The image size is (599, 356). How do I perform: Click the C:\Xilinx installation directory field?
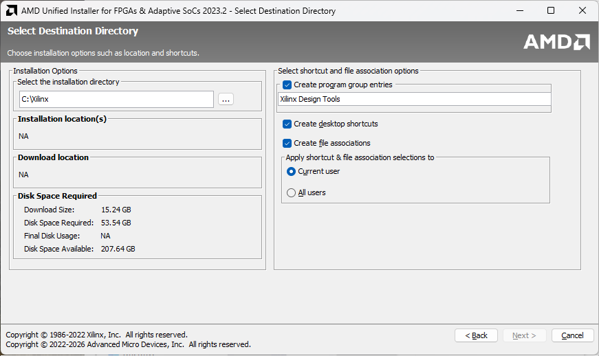[116, 99]
